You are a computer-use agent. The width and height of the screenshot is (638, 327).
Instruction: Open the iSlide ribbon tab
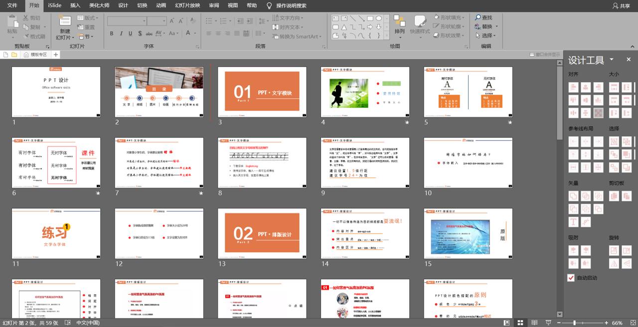[x=55, y=5]
